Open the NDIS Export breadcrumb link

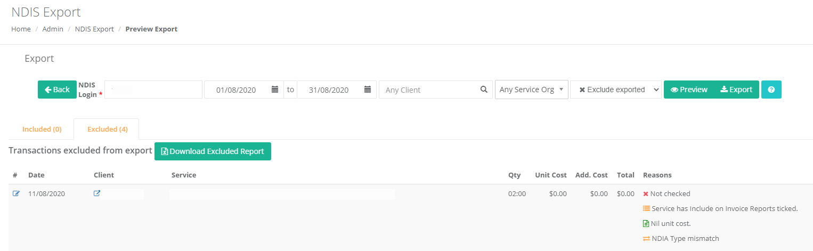tap(94, 29)
